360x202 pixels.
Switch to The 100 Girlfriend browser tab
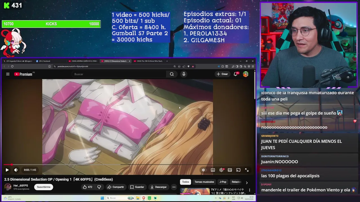(x=148, y=61)
